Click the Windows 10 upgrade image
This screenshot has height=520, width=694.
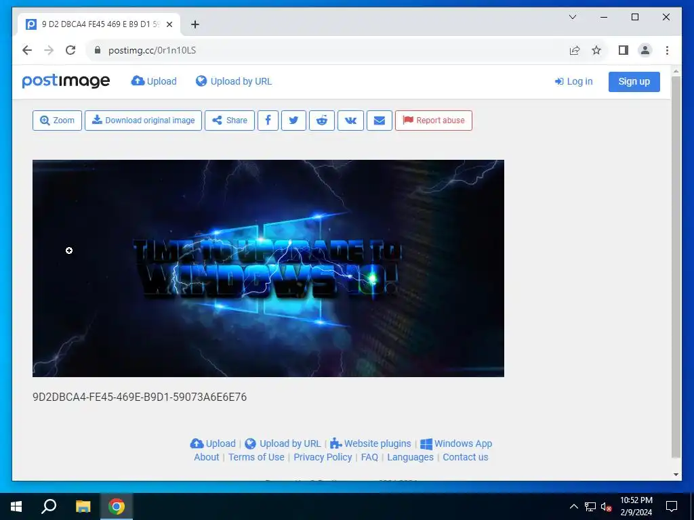tap(268, 268)
